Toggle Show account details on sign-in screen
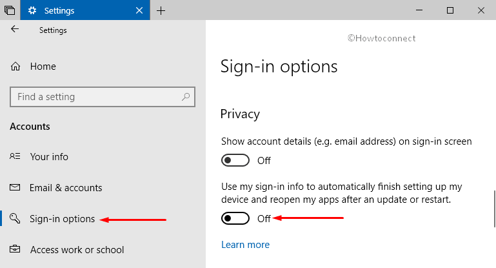 coord(235,160)
